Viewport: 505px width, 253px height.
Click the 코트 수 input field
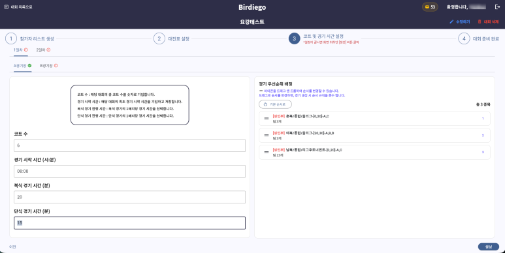click(129, 145)
